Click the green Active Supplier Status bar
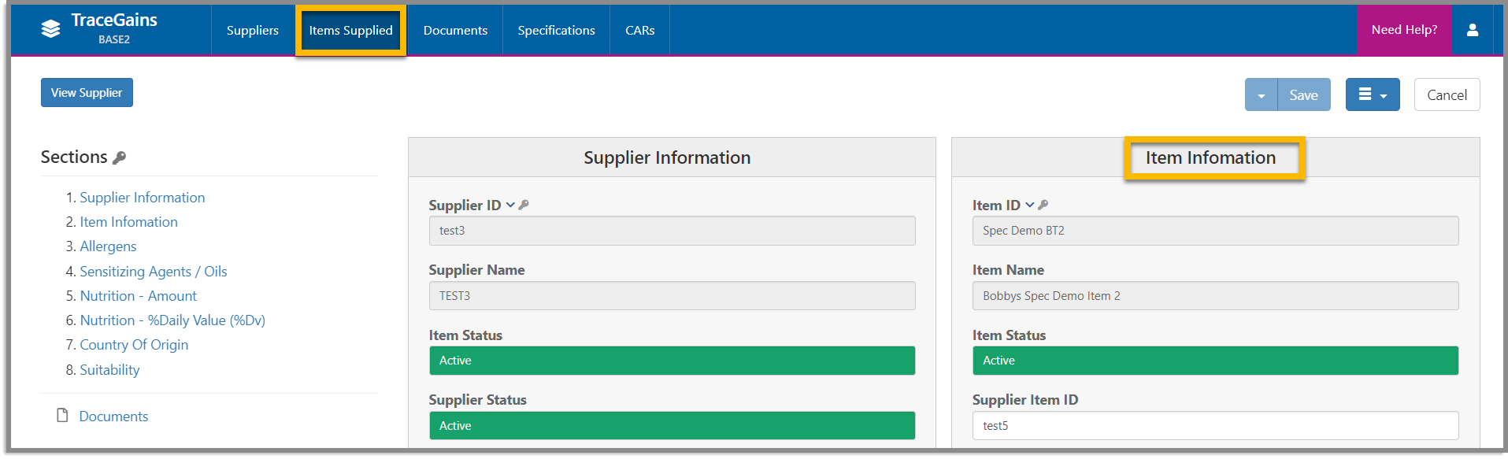 672,426
